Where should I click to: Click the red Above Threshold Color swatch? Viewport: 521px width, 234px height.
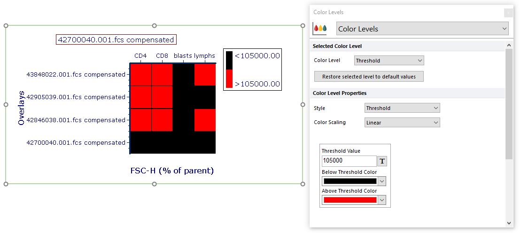click(350, 200)
